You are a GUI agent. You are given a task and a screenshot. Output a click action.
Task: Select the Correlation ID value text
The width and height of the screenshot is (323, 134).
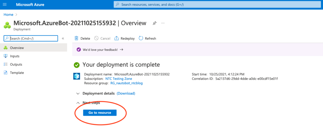(x=247, y=79)
